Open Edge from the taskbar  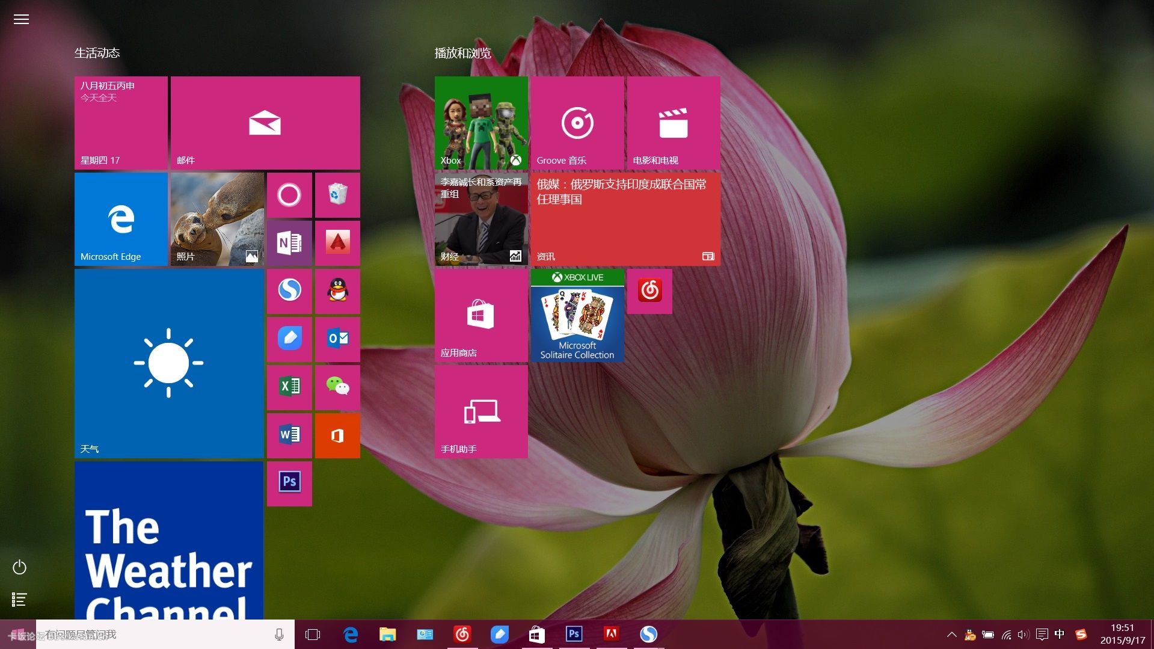(351, 635)
